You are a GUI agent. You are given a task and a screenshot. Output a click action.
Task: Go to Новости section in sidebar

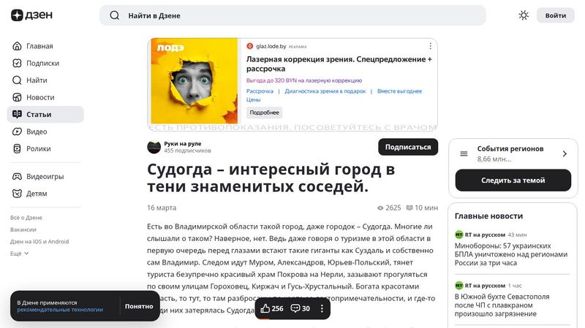coord(40,97)
